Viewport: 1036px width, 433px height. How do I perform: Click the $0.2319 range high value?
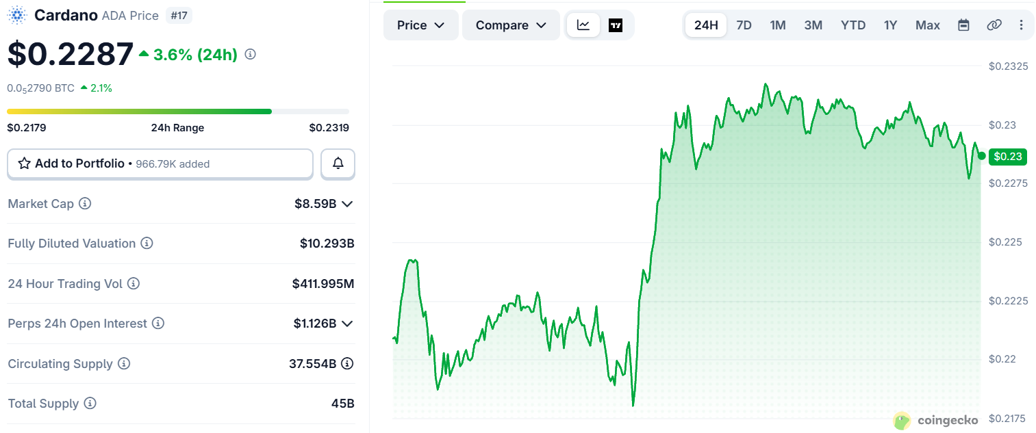[329, 127]
